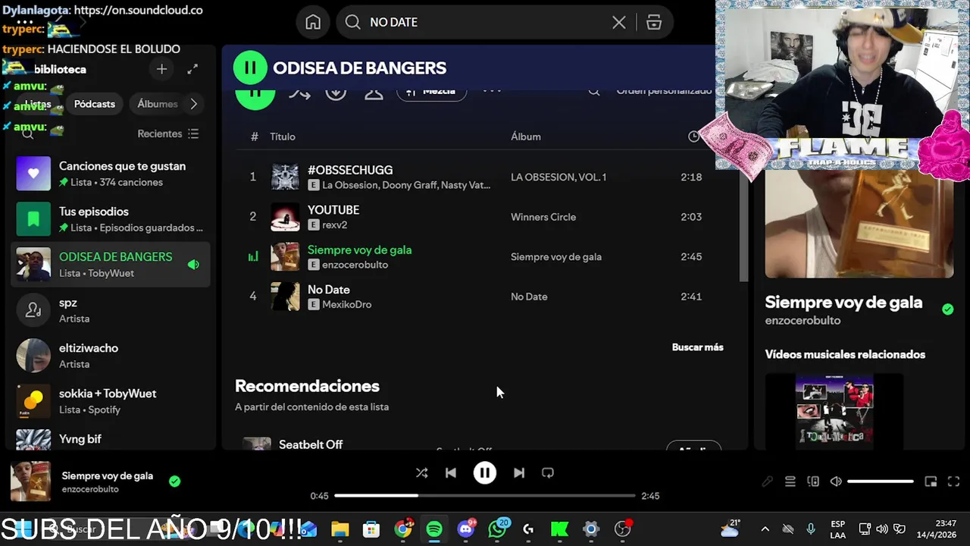970x546 pixels.
Task: Click the download icon under the playlist header
Action: (x=336, y=93)
